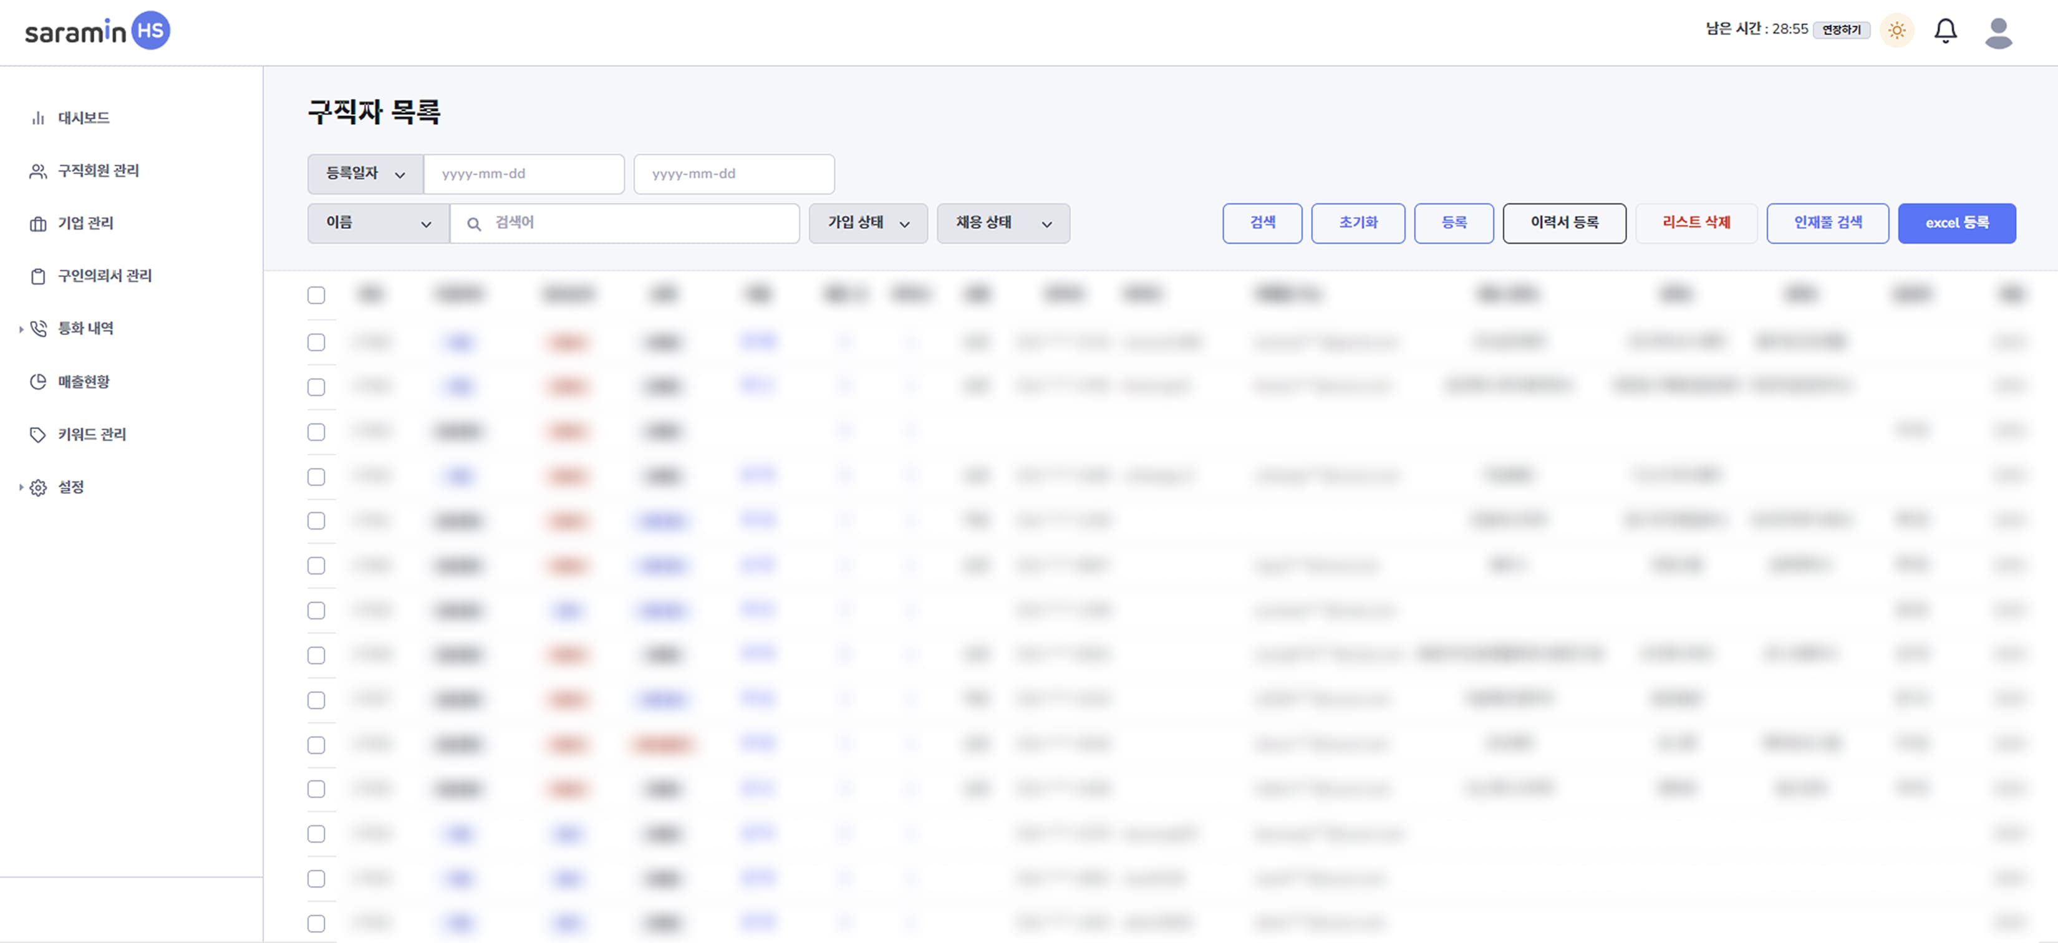Screen dimensions: 2058x943
Task: Click the 이력서 등록 button
Action: pyautogui.click(x=1564, y=224)
